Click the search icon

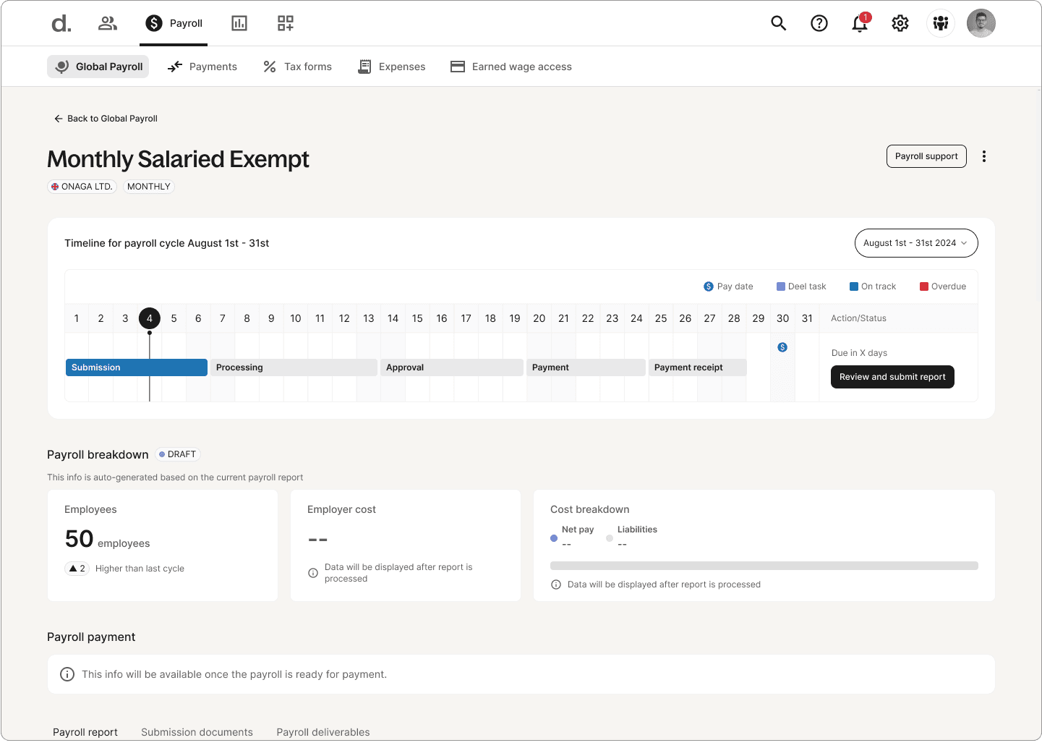778,23
